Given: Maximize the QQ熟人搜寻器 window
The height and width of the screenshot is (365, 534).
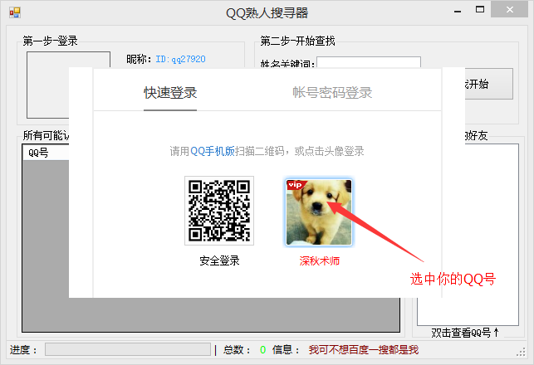Looking at the screenshot, I should point(480,10).
